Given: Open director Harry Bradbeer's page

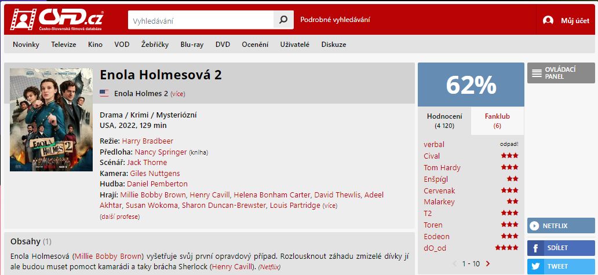Looking at the screenshot, I should pyautogui.click(x=148, y=141).
